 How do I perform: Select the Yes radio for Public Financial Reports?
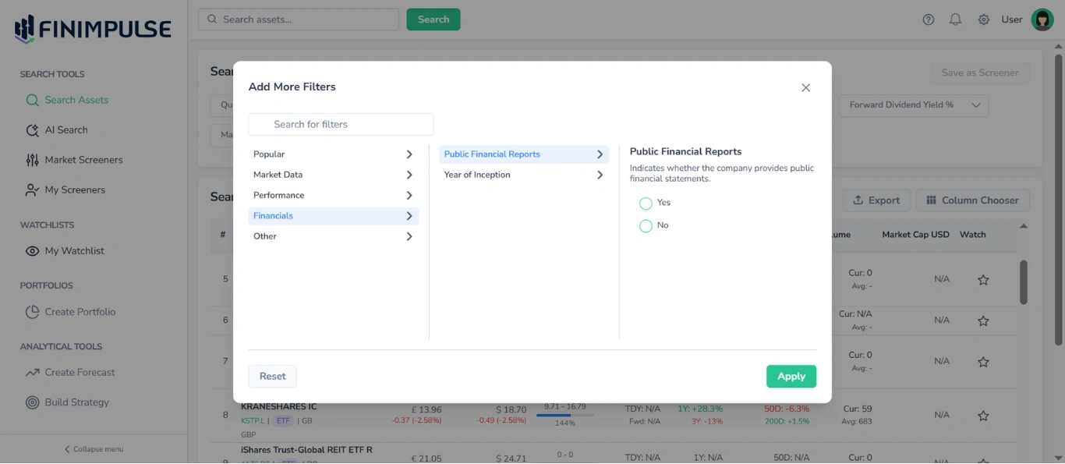point(646,203)
